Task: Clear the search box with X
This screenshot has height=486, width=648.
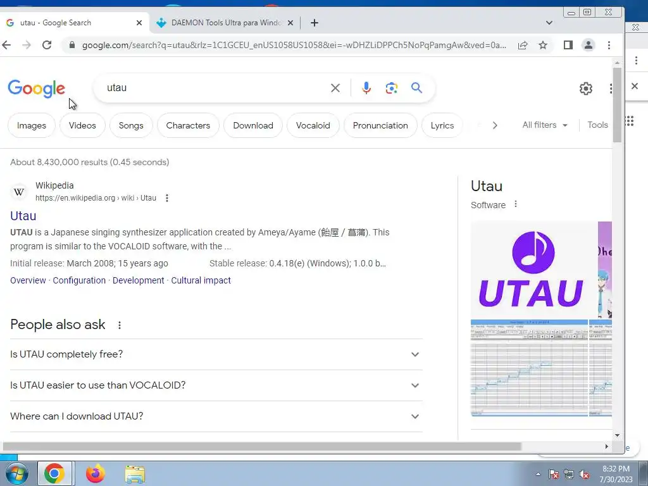Action: [335, 88]
